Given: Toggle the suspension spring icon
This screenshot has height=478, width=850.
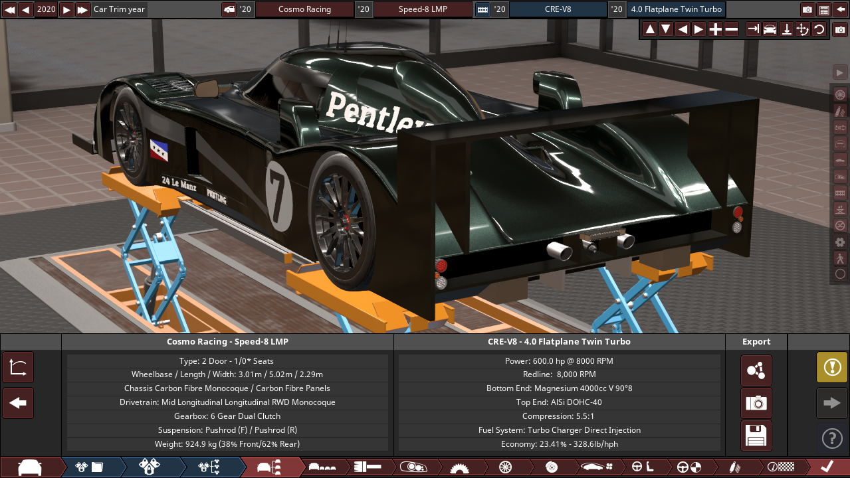Looking at the screenshot, I should (840, 111).
